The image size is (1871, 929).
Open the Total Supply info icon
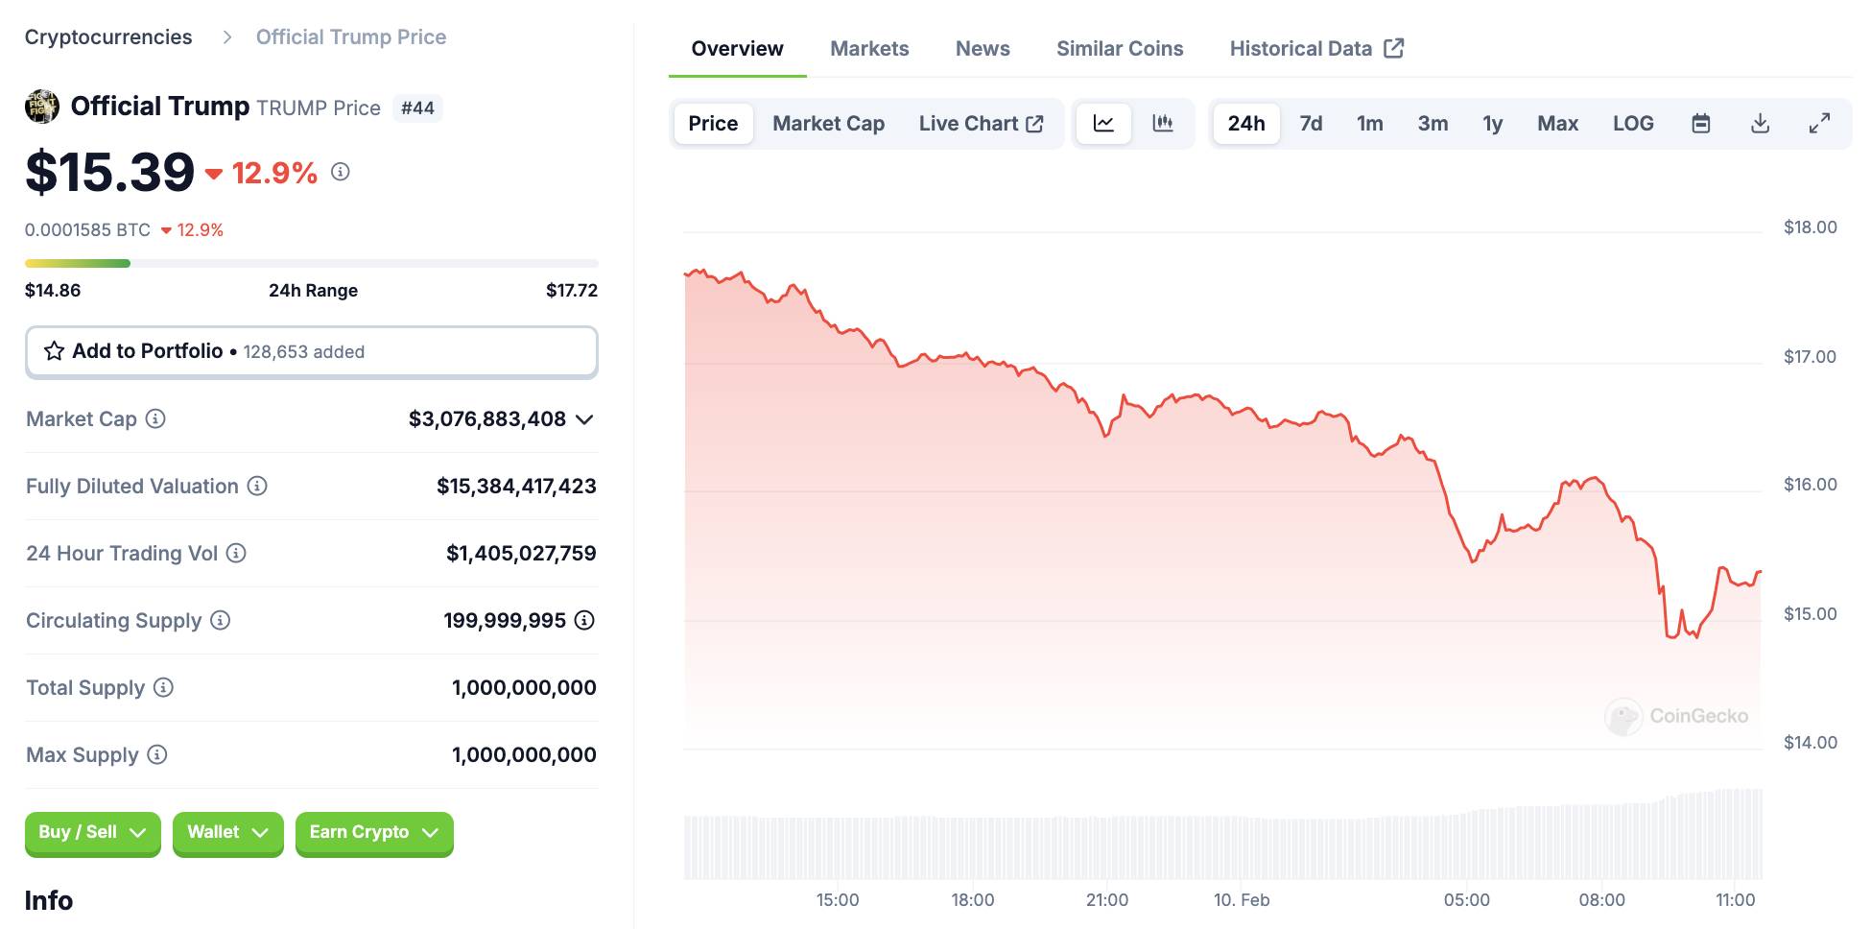click(x=164, y=687)
